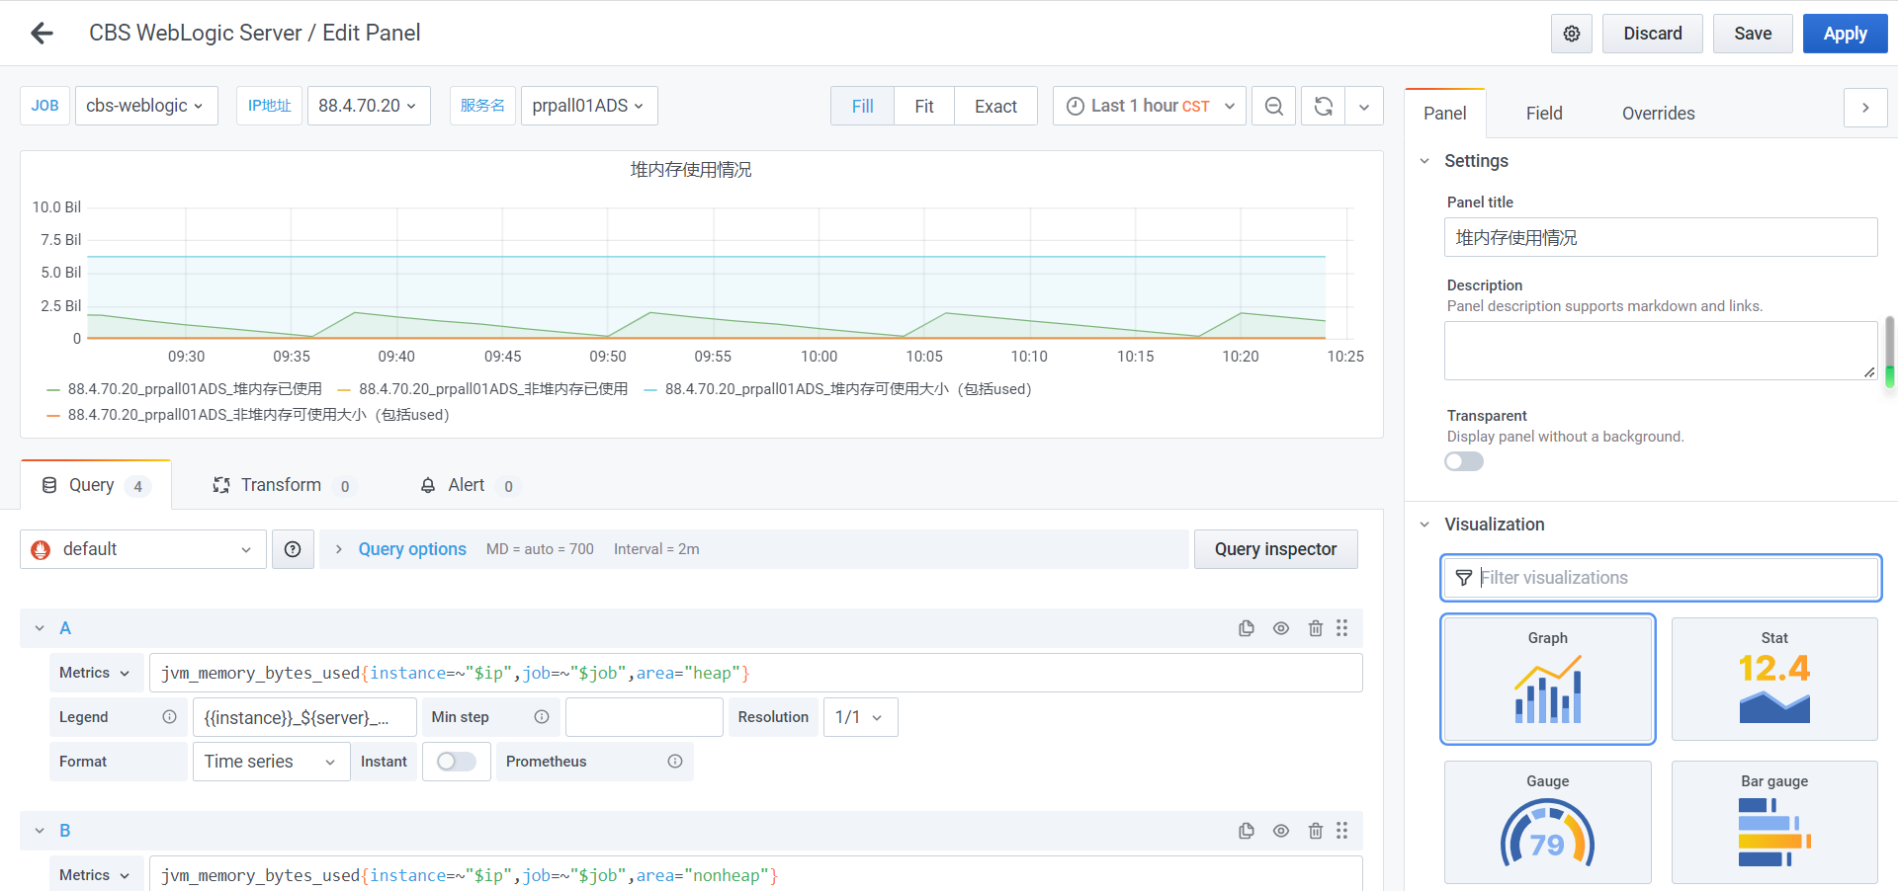Screen dimensions: 1898x891
Task: Select the Fit display mode
Action: 924,106
